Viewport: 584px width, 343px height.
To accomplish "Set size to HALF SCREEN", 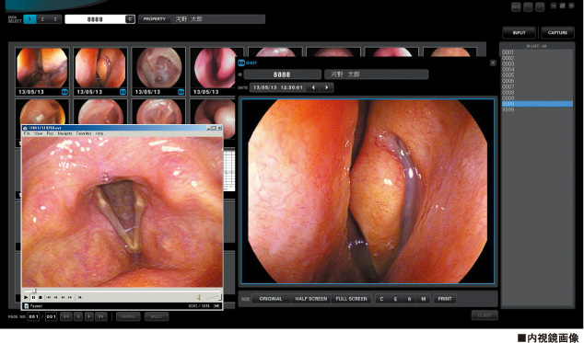I will pos(311,299).
